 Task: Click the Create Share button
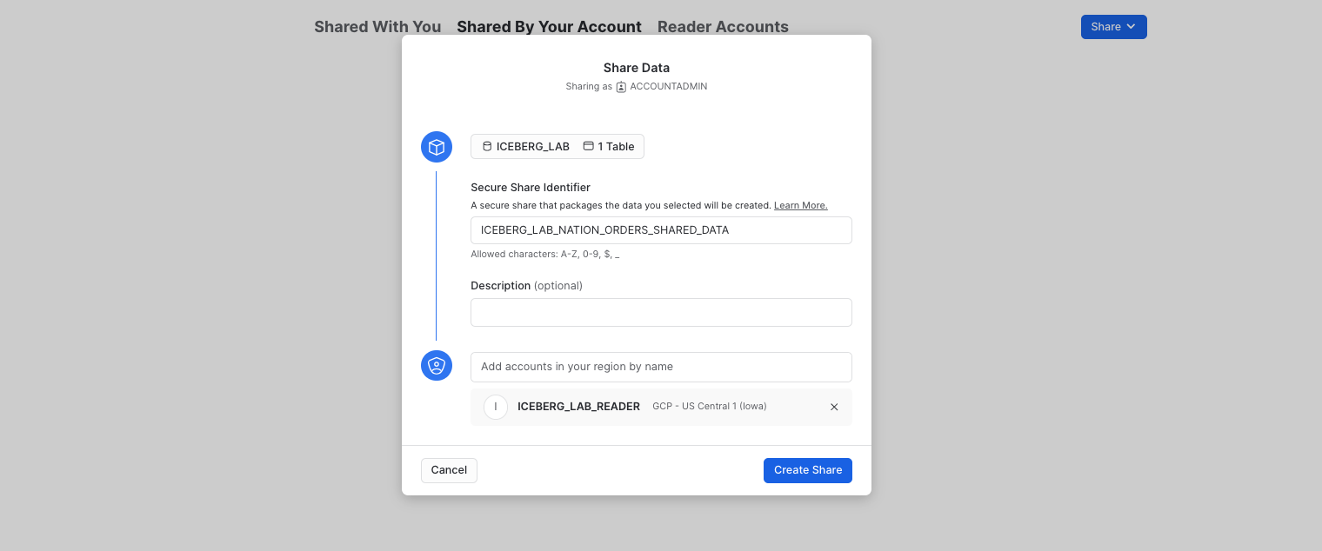(x=807, y=470)
